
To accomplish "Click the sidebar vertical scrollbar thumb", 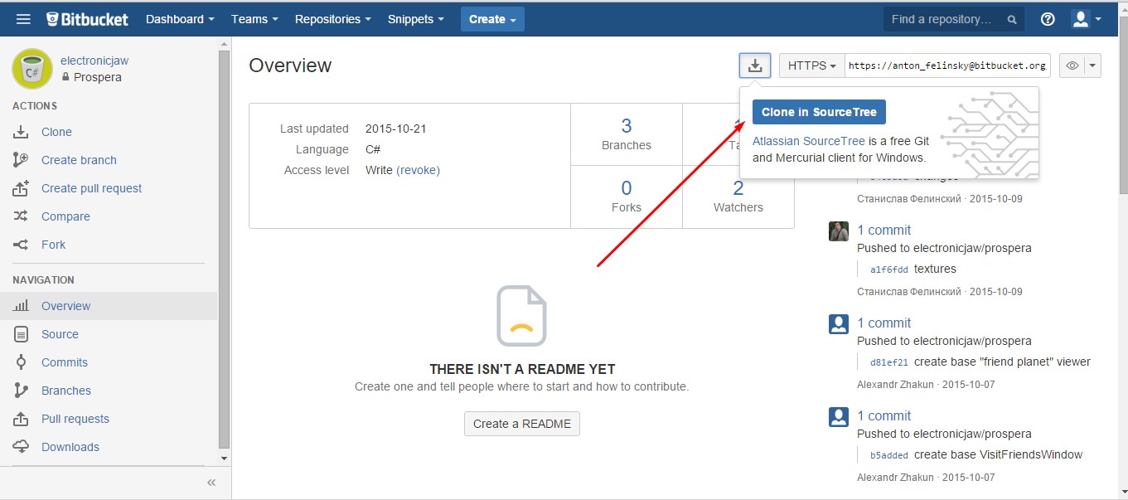I will (224, 249).
